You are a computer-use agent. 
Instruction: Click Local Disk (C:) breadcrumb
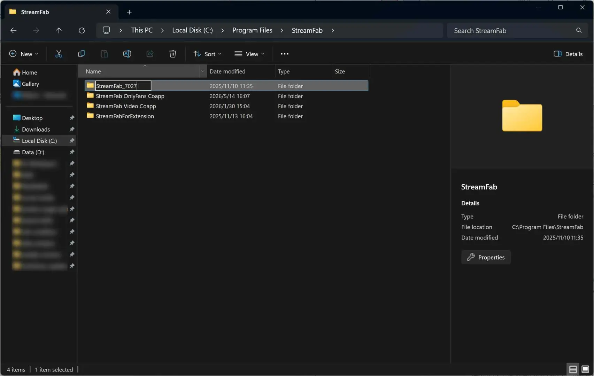coord(192,30)
